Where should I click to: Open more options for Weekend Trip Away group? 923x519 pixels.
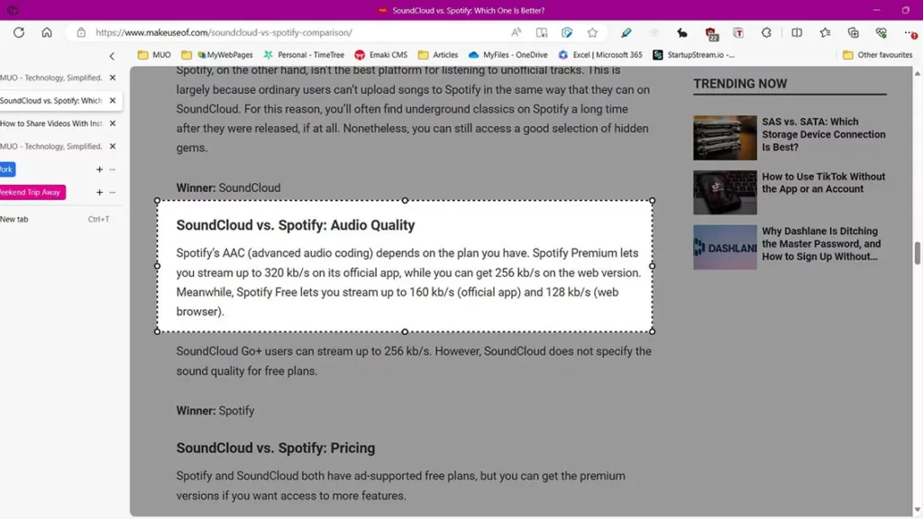[x=113, y=193]
